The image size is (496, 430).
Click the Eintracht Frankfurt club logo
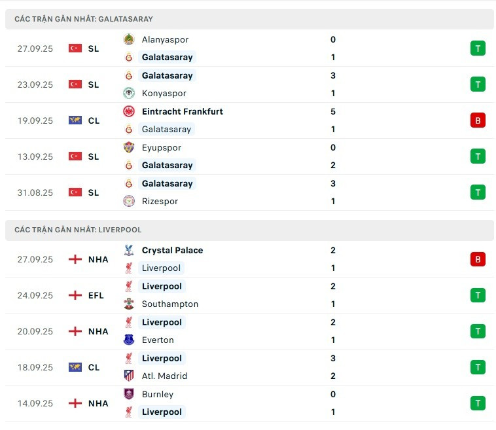[x=129, y=111]
